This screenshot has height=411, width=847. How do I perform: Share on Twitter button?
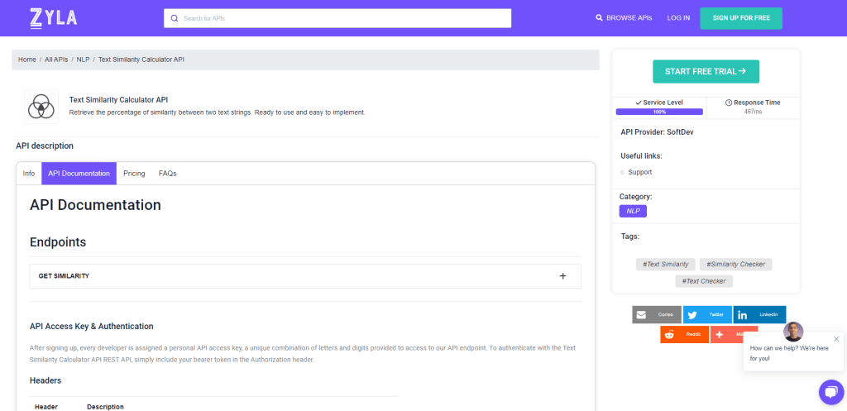[708, 315]
